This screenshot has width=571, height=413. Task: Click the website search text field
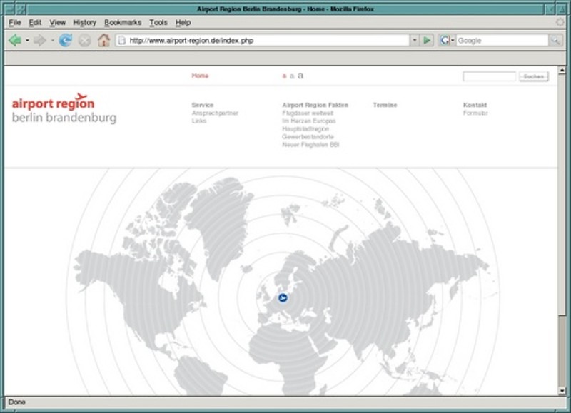pyautogui.click(x=489, y=76)
